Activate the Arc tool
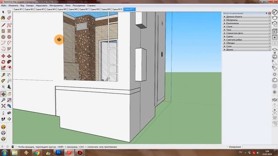Viewport: 278px width, 156px height. pyautogui.click(x=3, y=42)
